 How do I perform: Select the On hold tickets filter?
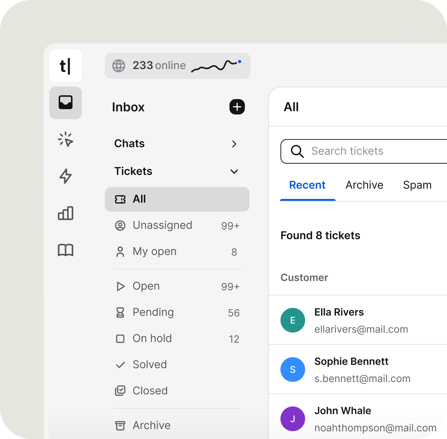[x=177, y=339]
